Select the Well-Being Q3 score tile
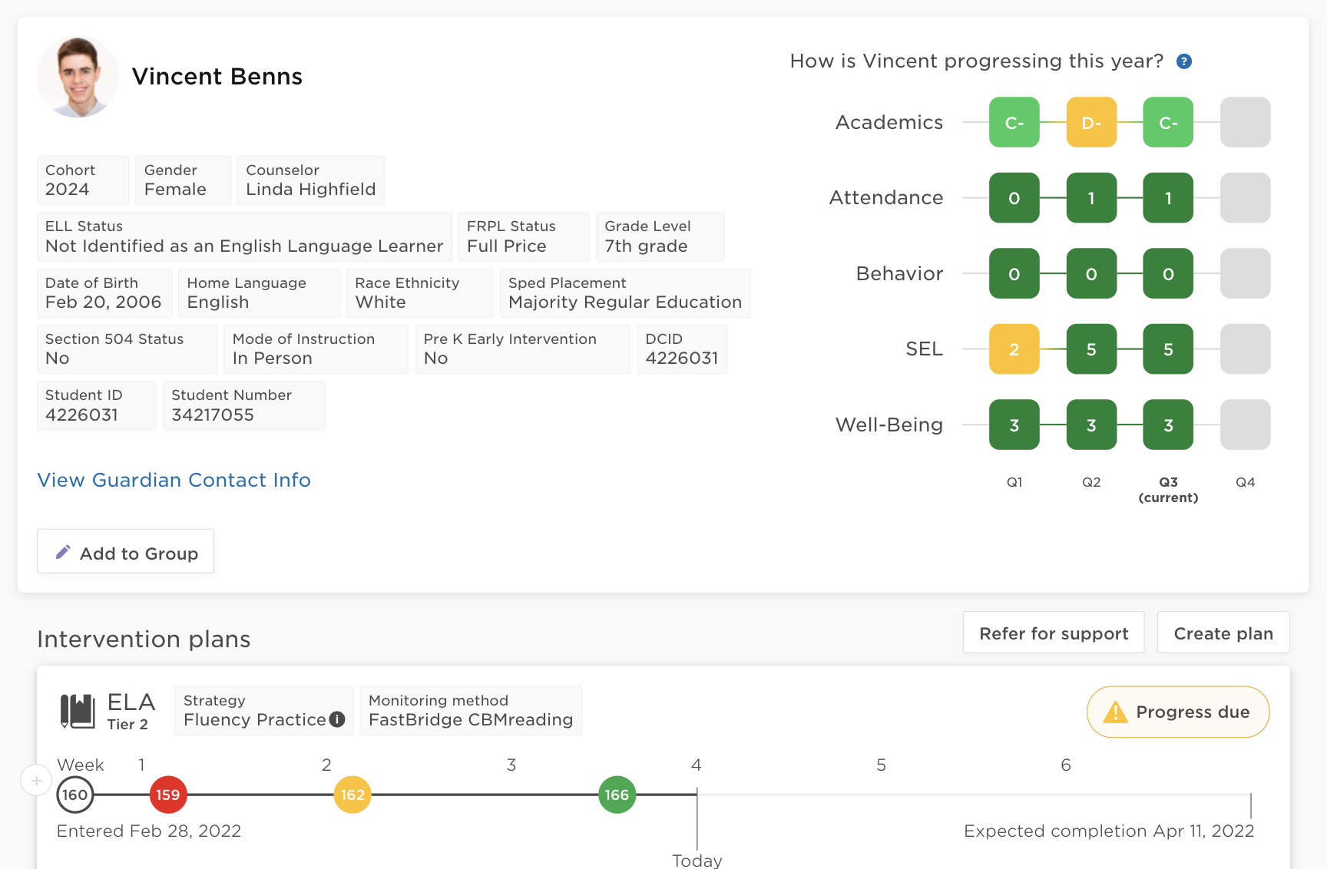1327x869 pixels. tap(1167, 425)
